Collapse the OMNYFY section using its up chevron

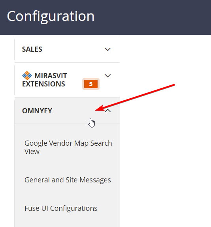point(108,111)
